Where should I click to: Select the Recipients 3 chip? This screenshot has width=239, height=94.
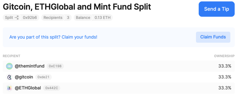coord(56,18)
